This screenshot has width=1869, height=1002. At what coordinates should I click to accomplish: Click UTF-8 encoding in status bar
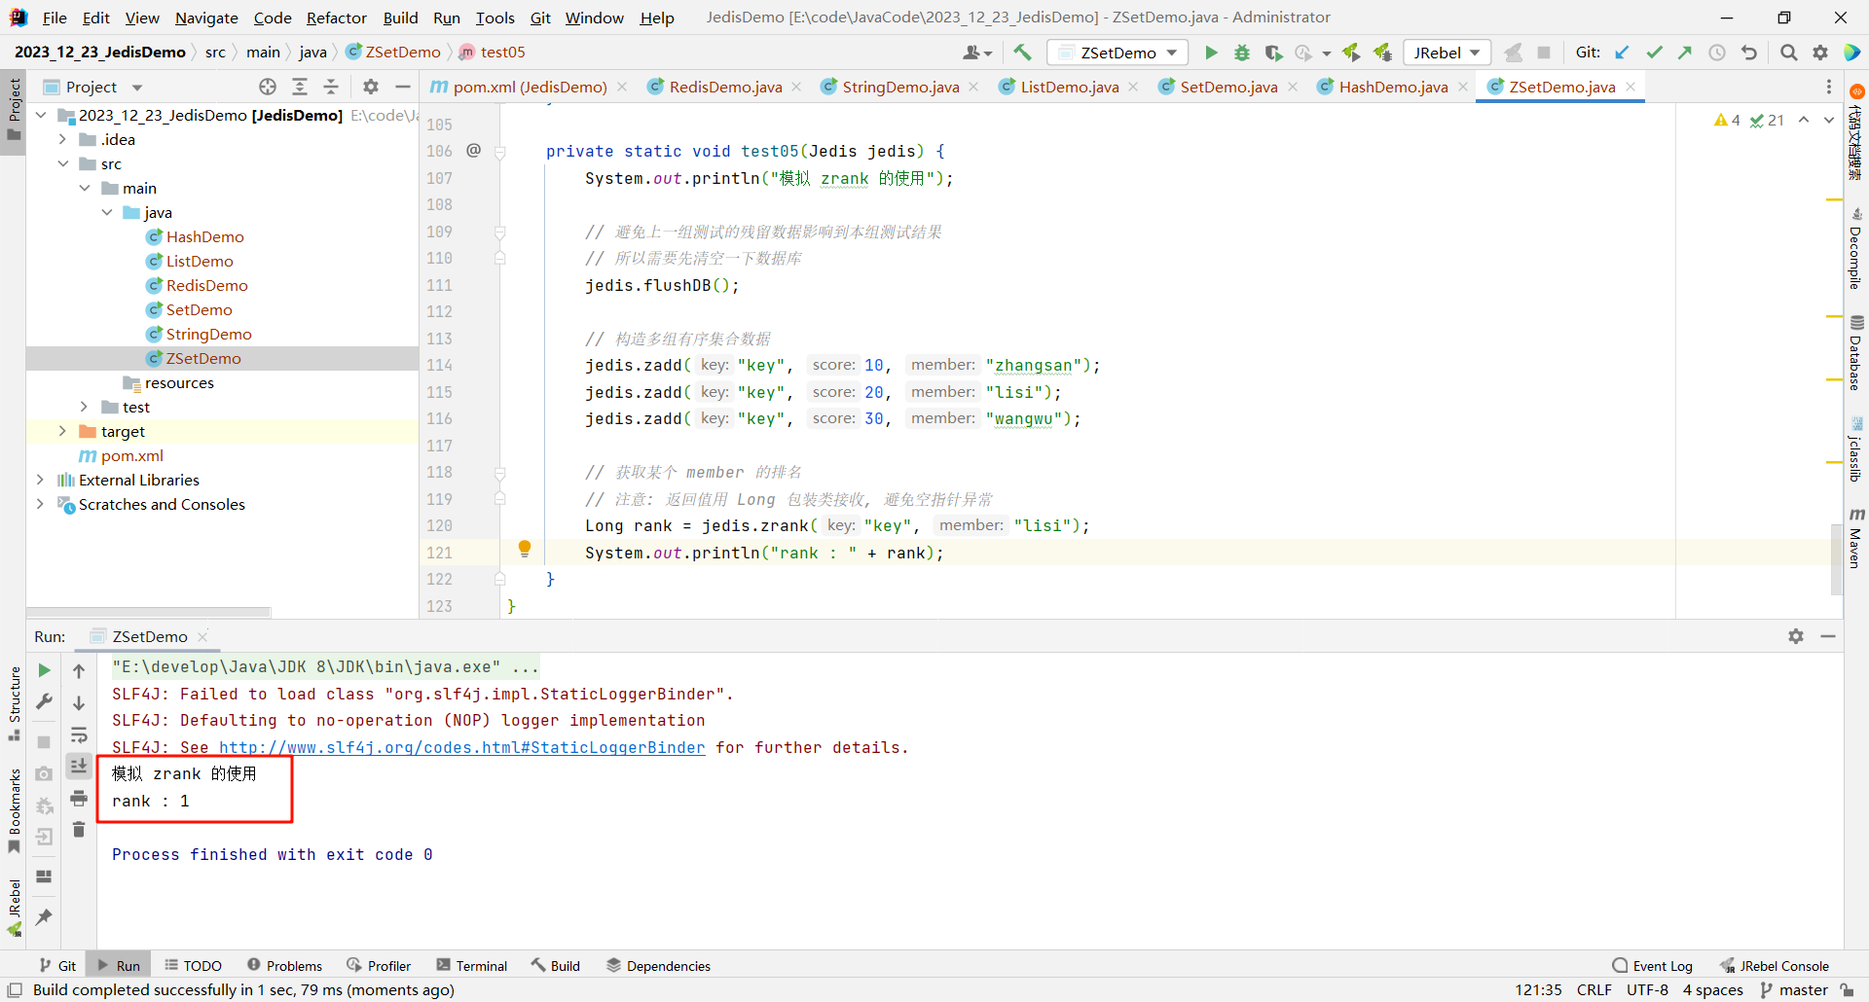click(x=1647, y=990)
